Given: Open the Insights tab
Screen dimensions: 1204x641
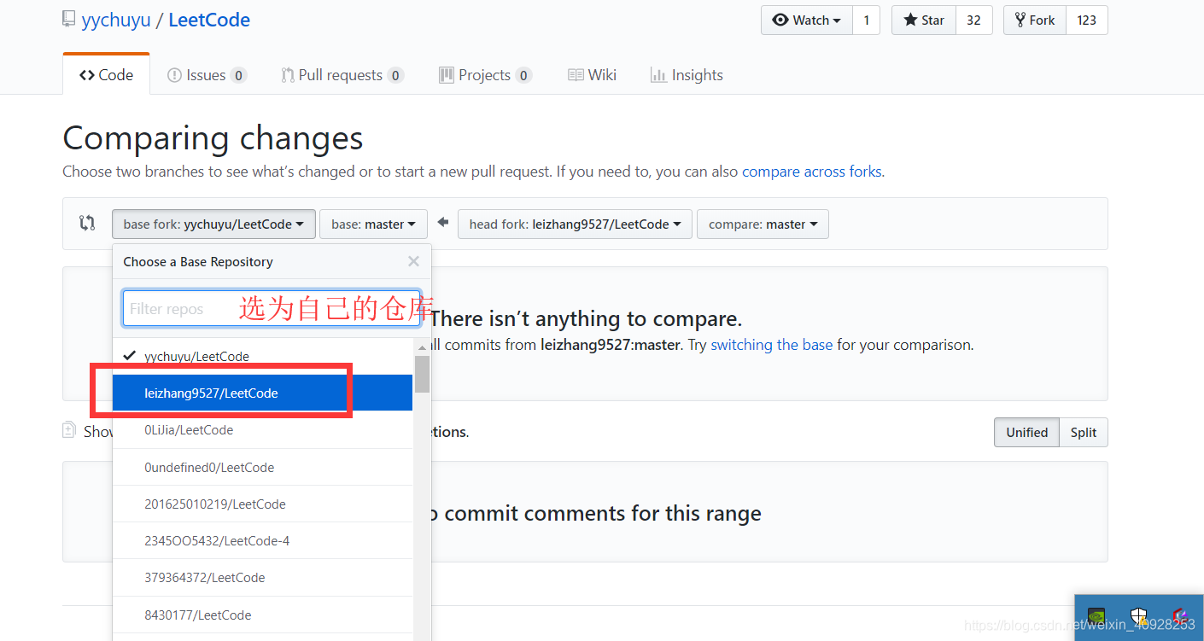Looking at the screenshot, I should click(x=687, y=75).
